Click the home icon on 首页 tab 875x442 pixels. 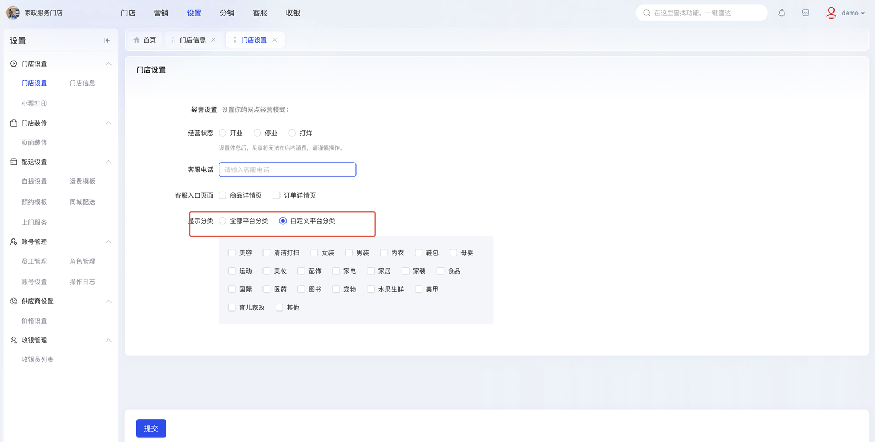(x=137, y=40)
